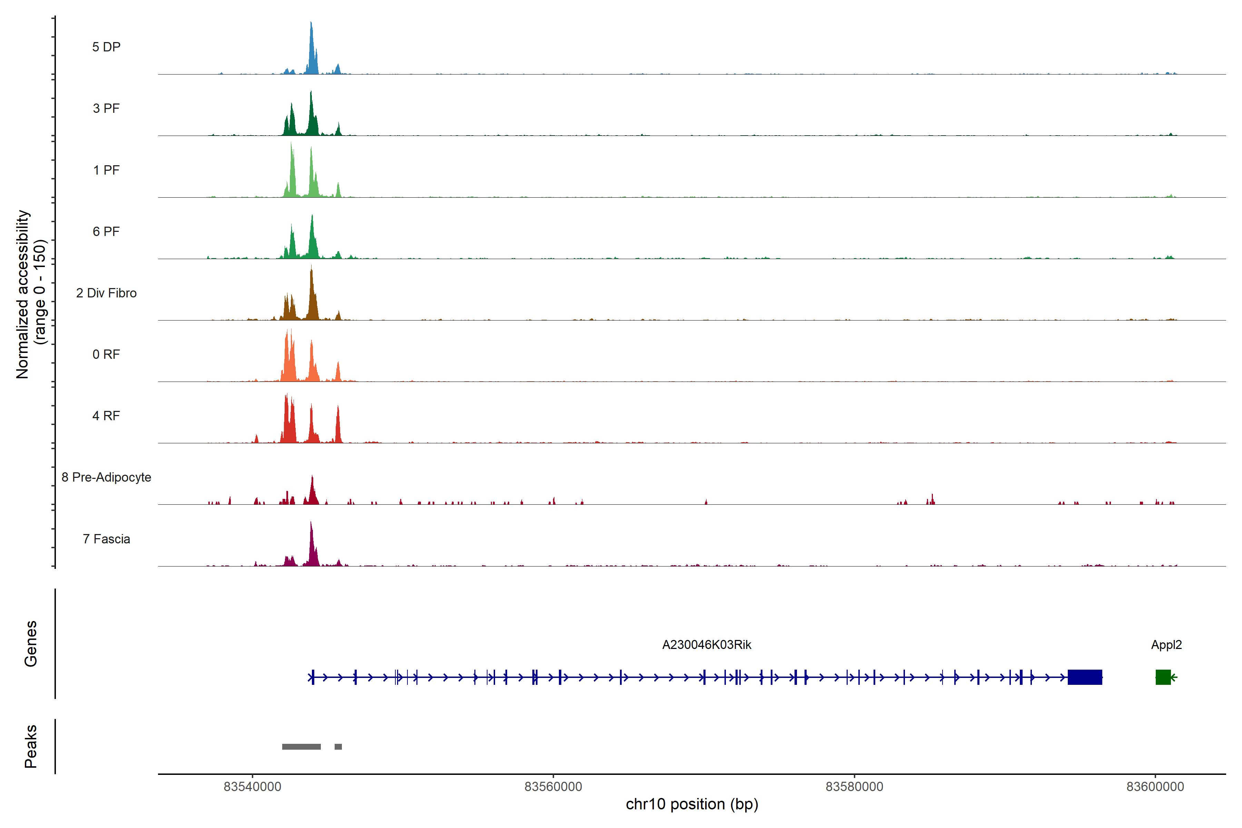Image resolution: width=1242 pixels, height=828 pixels.
Task: Click the small gray peak bar
Action: [338, 747]
